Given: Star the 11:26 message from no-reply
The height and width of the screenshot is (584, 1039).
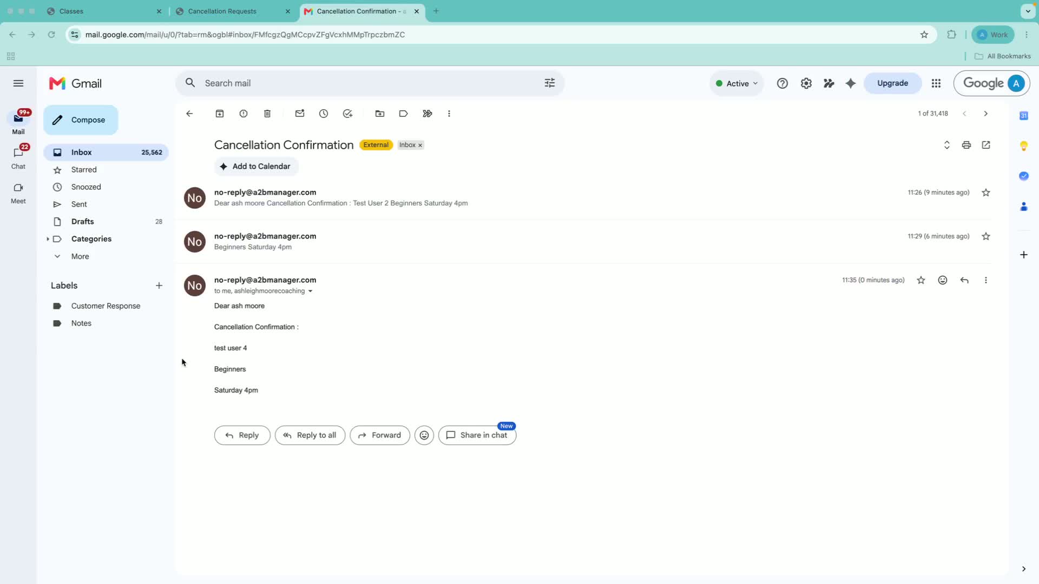Looking at the screenshot, I should (x=986, y=193).
